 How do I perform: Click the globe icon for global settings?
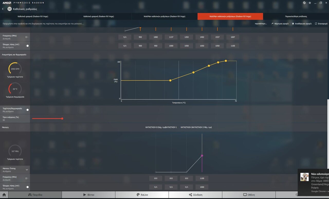[10, 9]
